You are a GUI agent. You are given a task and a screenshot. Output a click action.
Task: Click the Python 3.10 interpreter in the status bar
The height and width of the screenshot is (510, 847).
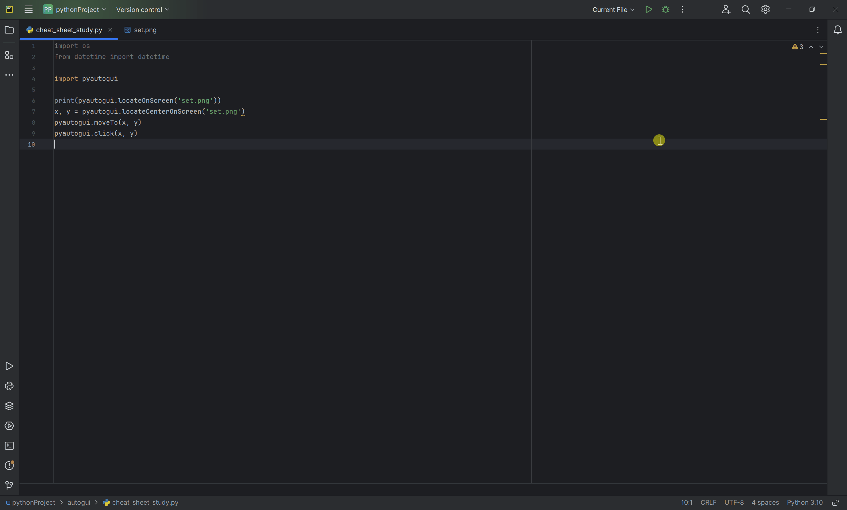point(805,502)
